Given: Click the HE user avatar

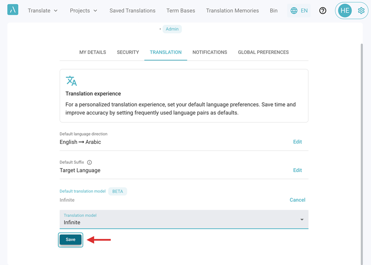Looking at the screenshot, I should 345,11.
